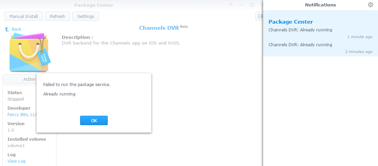Click the sort order icon in the toolbar

click(x=259, y=16)
